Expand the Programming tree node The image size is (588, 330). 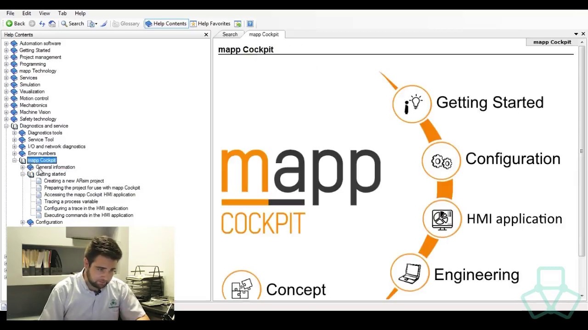click(x=6, y=64)
